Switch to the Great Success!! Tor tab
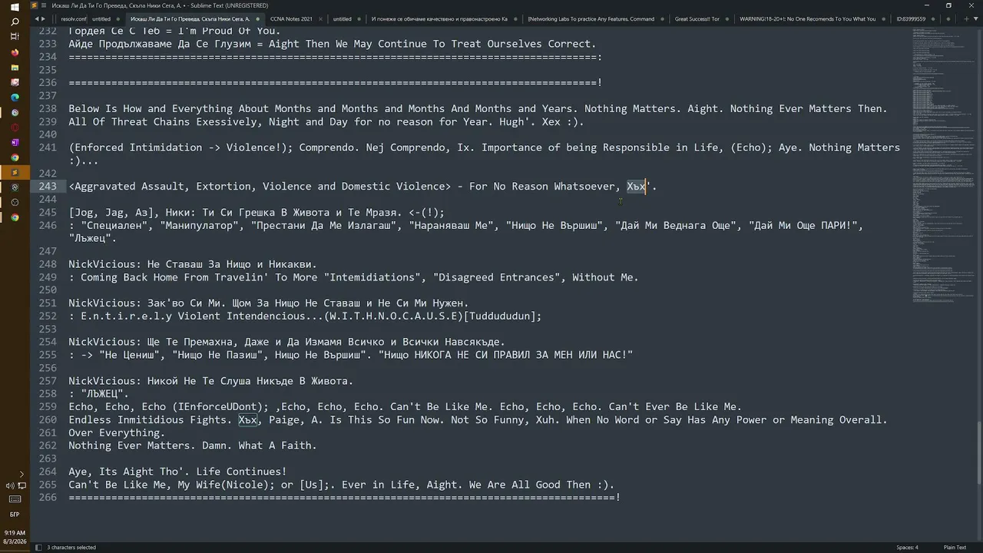Image resolution: width=983 pixels, height=553 pixels. pyautogui.click(x=697, y=18)
